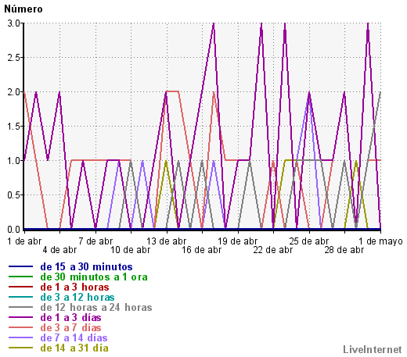Click the salmon plateau at 2.0 near 13 de abr
Screen dimensions: 407x357
tap(172, 91)
